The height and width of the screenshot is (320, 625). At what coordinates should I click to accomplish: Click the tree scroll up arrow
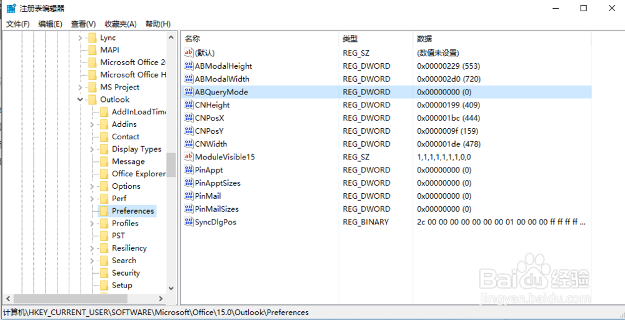click(x=171, y=37)
